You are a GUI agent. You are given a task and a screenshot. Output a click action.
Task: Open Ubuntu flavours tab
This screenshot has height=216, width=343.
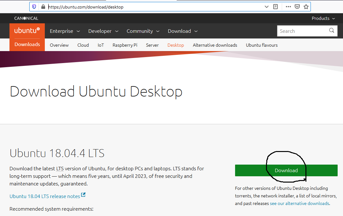pos(262,45)
